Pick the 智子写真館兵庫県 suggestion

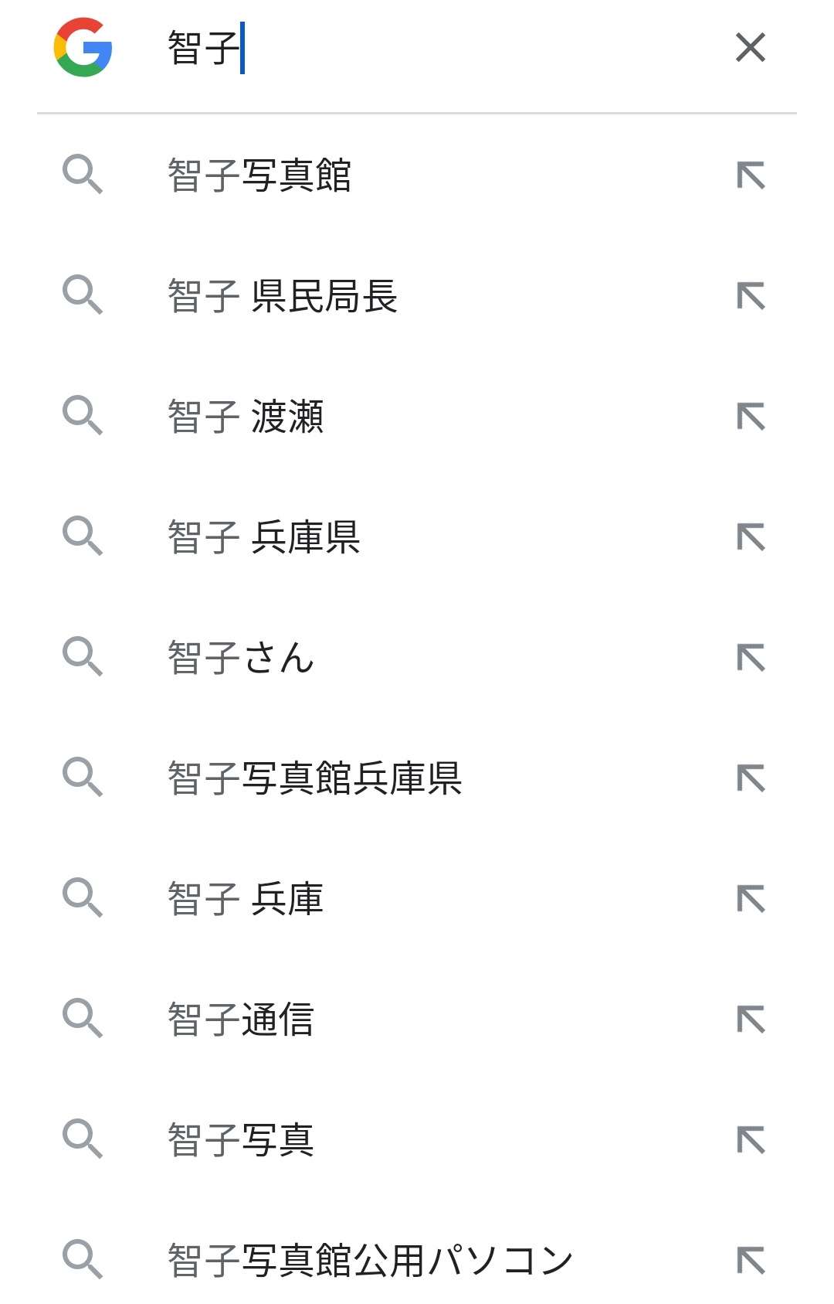(315, 778)
